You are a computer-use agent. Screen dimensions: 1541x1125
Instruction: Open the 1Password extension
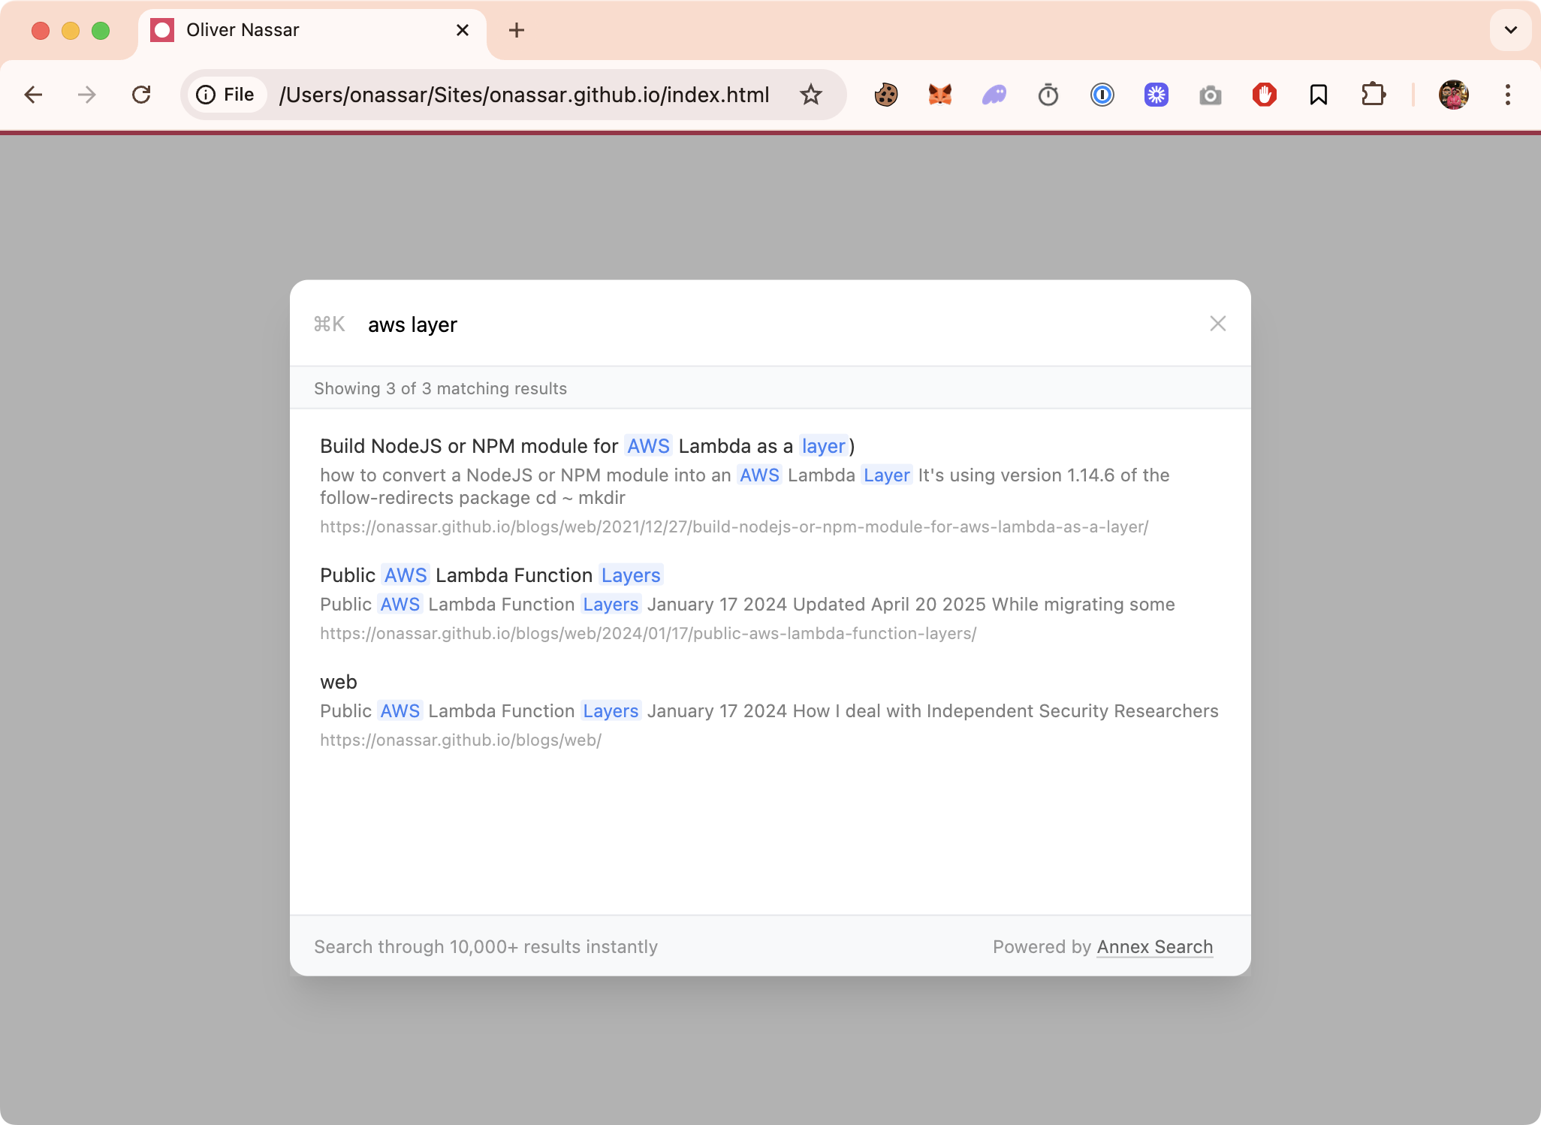click(1102, 95)
